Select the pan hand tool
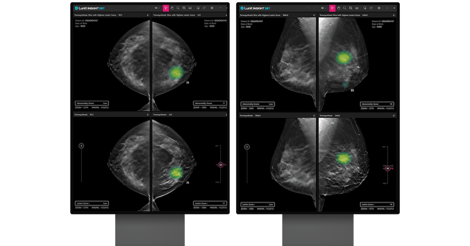Image resolution: width=470 pixels, height=246 pixels. pyautogui.click(x=172, y=8)
